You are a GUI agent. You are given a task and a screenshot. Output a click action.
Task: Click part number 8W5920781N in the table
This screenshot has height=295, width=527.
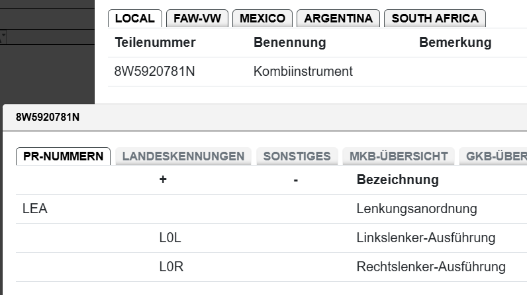[154, 71]
